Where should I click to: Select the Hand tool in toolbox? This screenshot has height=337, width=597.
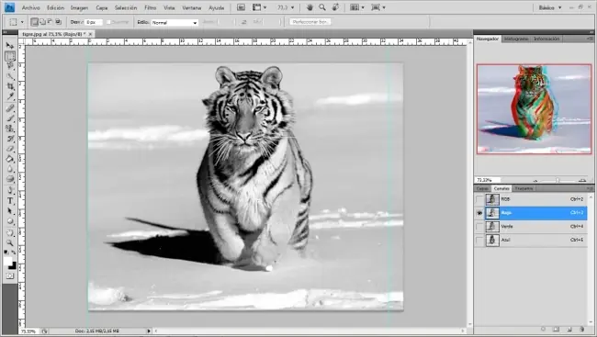coord(10,232)
